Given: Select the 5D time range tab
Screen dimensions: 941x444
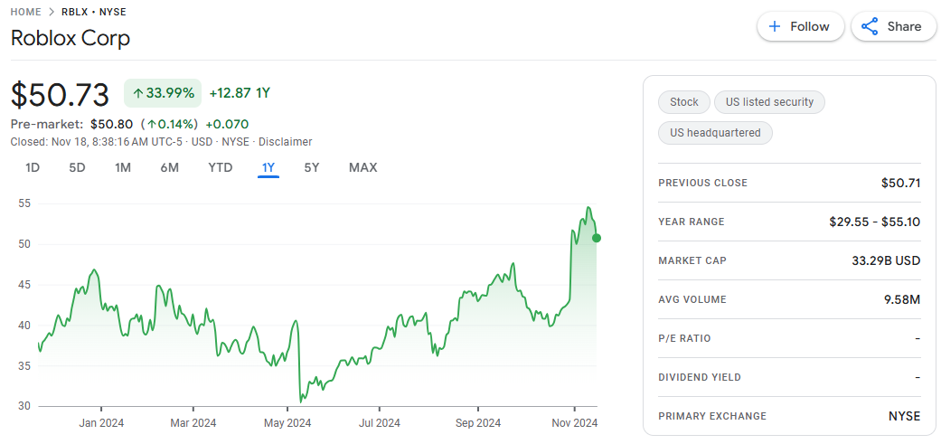Looking at the screenshot, I should (77, 167).
